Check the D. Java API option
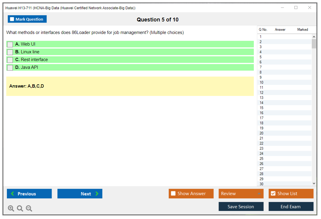This screenshot has width=321, height=219. tap(10, 68)
